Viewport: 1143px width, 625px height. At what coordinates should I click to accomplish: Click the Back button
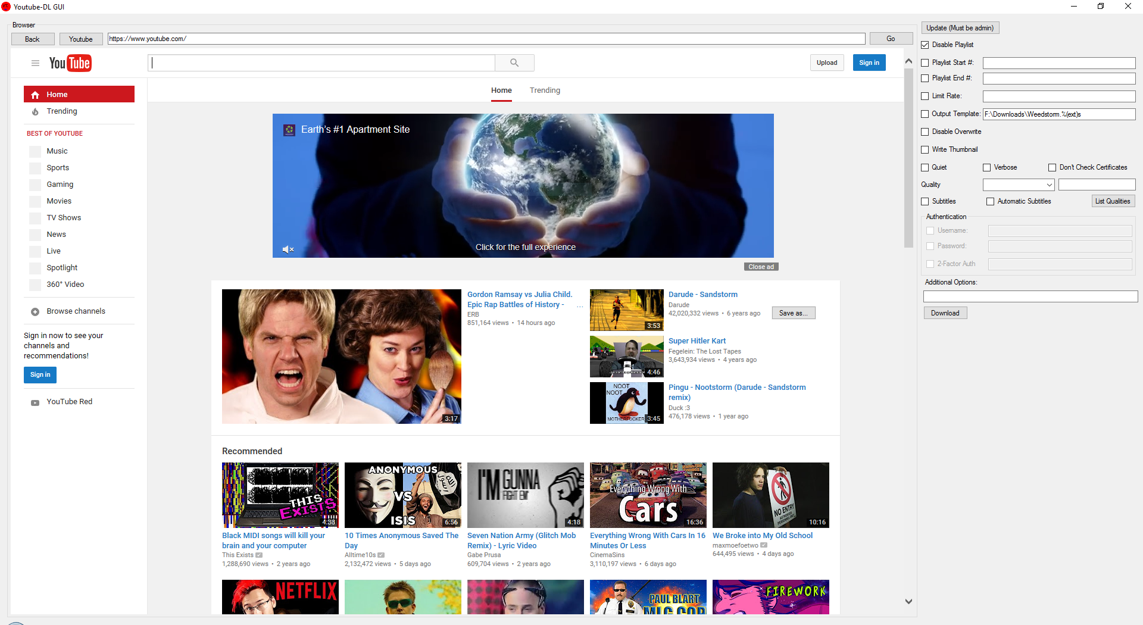[33, 39]
